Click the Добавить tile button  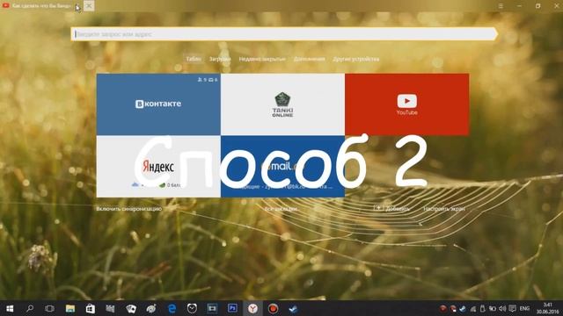[x=391, y=209]
